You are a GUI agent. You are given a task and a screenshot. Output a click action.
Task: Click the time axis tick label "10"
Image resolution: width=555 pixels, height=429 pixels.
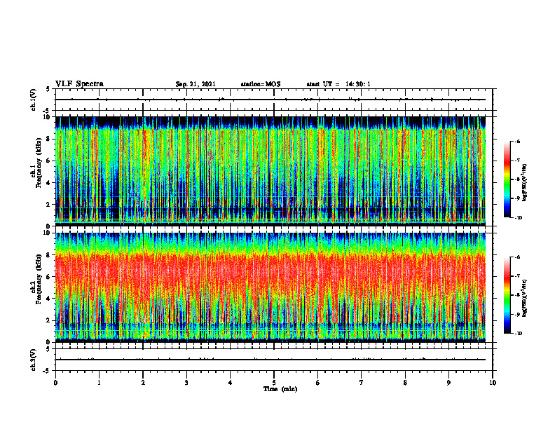pos(493,383)
